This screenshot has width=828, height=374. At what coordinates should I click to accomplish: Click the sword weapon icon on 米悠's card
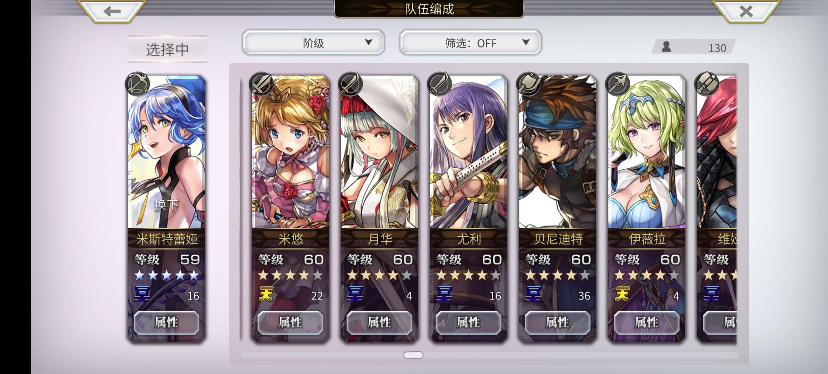261,84
